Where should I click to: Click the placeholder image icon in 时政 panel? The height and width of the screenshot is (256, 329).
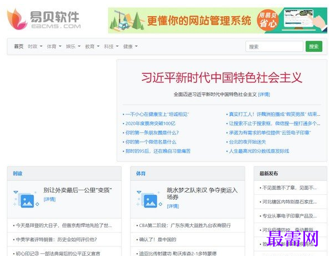click(x=26, y=199)
